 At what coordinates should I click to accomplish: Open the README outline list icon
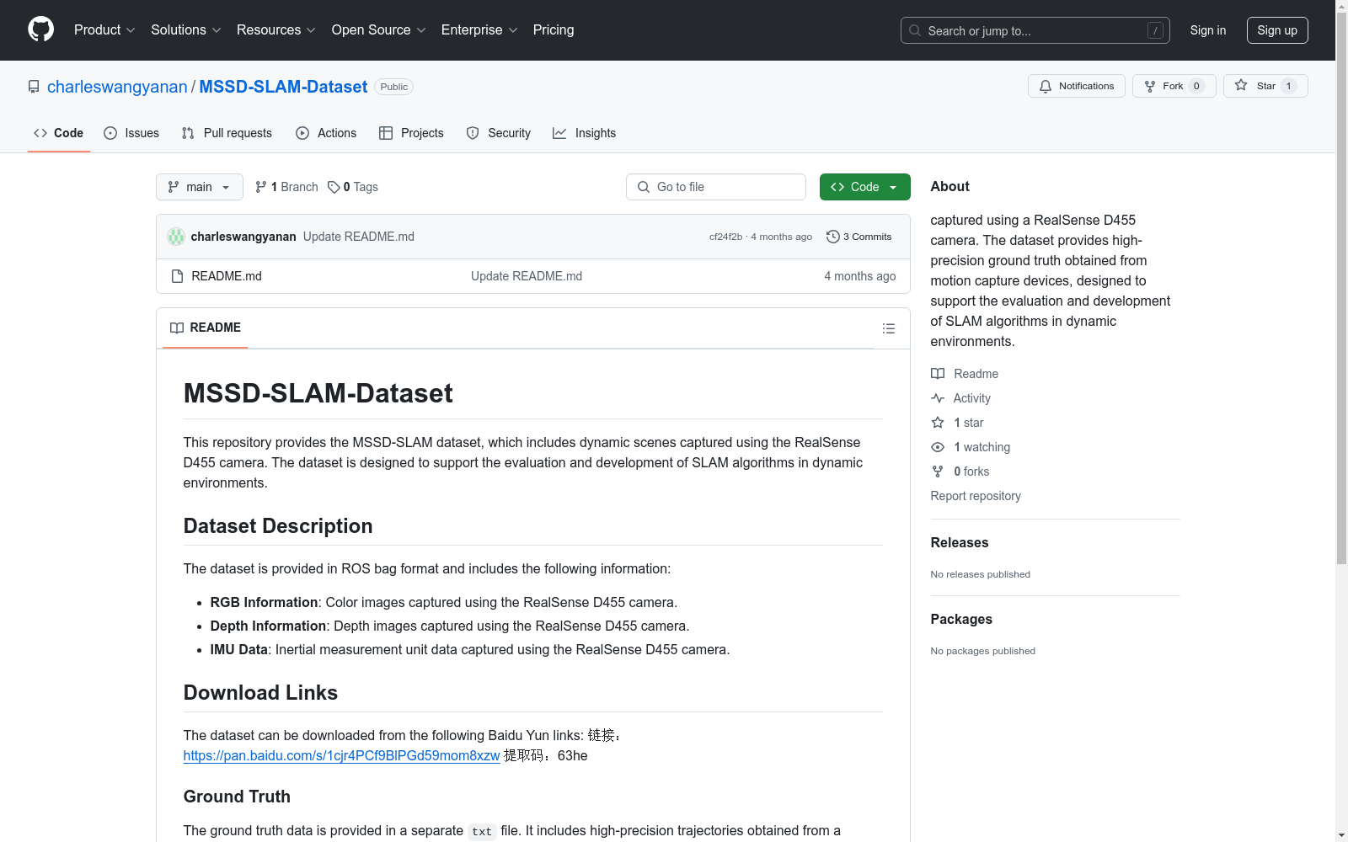pyautogui.click(x=889, y=328)
